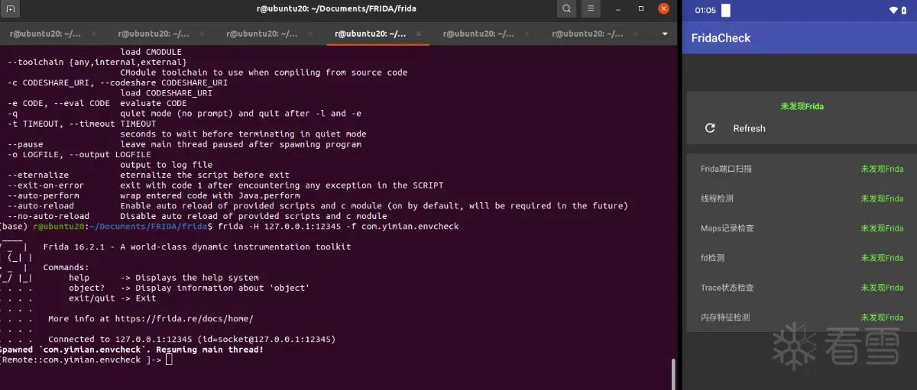Viewport: 917px width, 390px height.
Task: Click the terminal prompt cursor after [Remote::com.yimian.envcheck ]->
Action: point(169,359)
